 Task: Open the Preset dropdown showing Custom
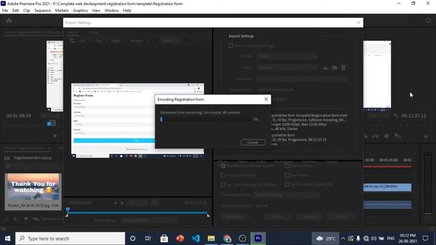pos(287,67)
